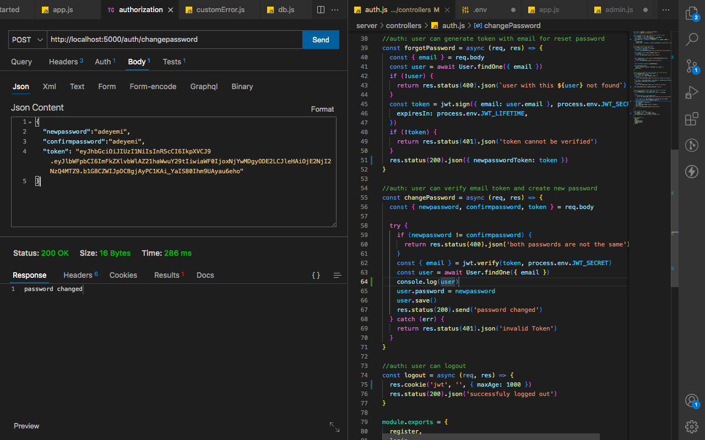
Task: Open more actions for the left editor group
Action: click(x=335, y=10)
